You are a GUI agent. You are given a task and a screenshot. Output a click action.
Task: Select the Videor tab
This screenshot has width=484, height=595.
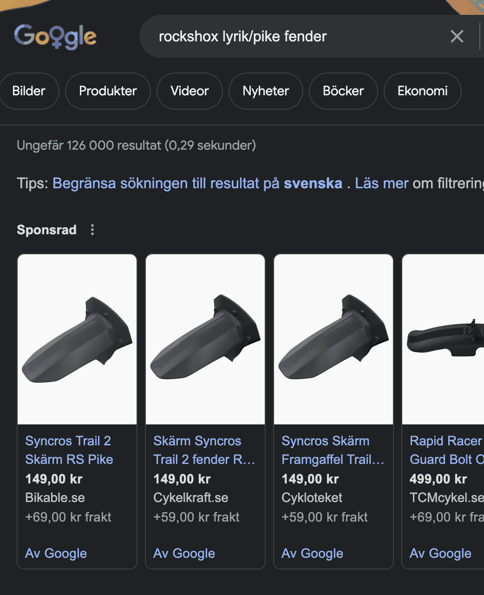[190, 91]
